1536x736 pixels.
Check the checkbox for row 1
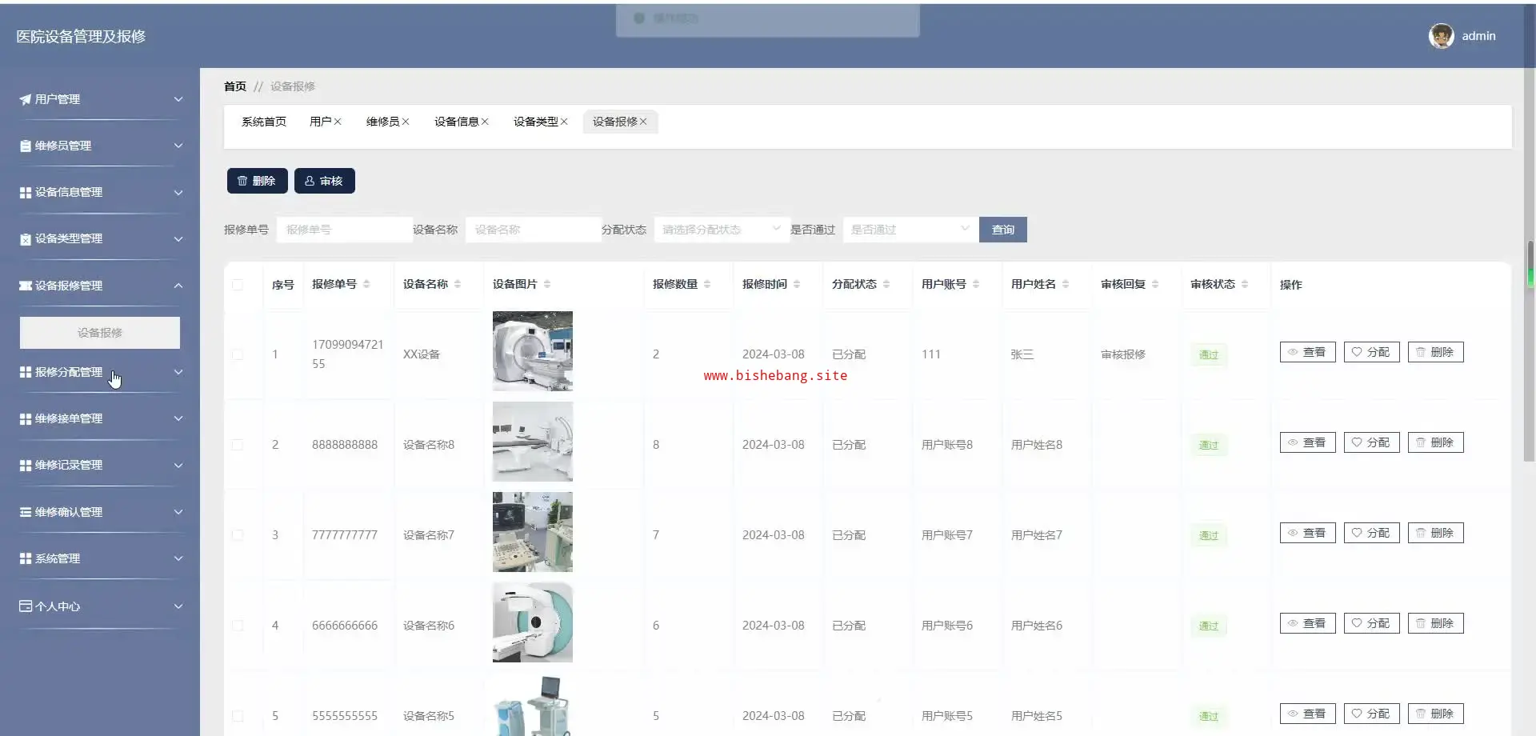(238, 354)
